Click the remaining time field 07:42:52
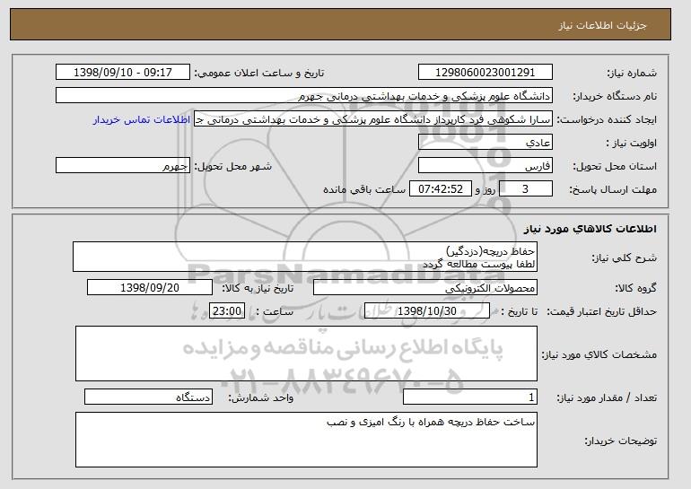 click(x=441, y=189)
